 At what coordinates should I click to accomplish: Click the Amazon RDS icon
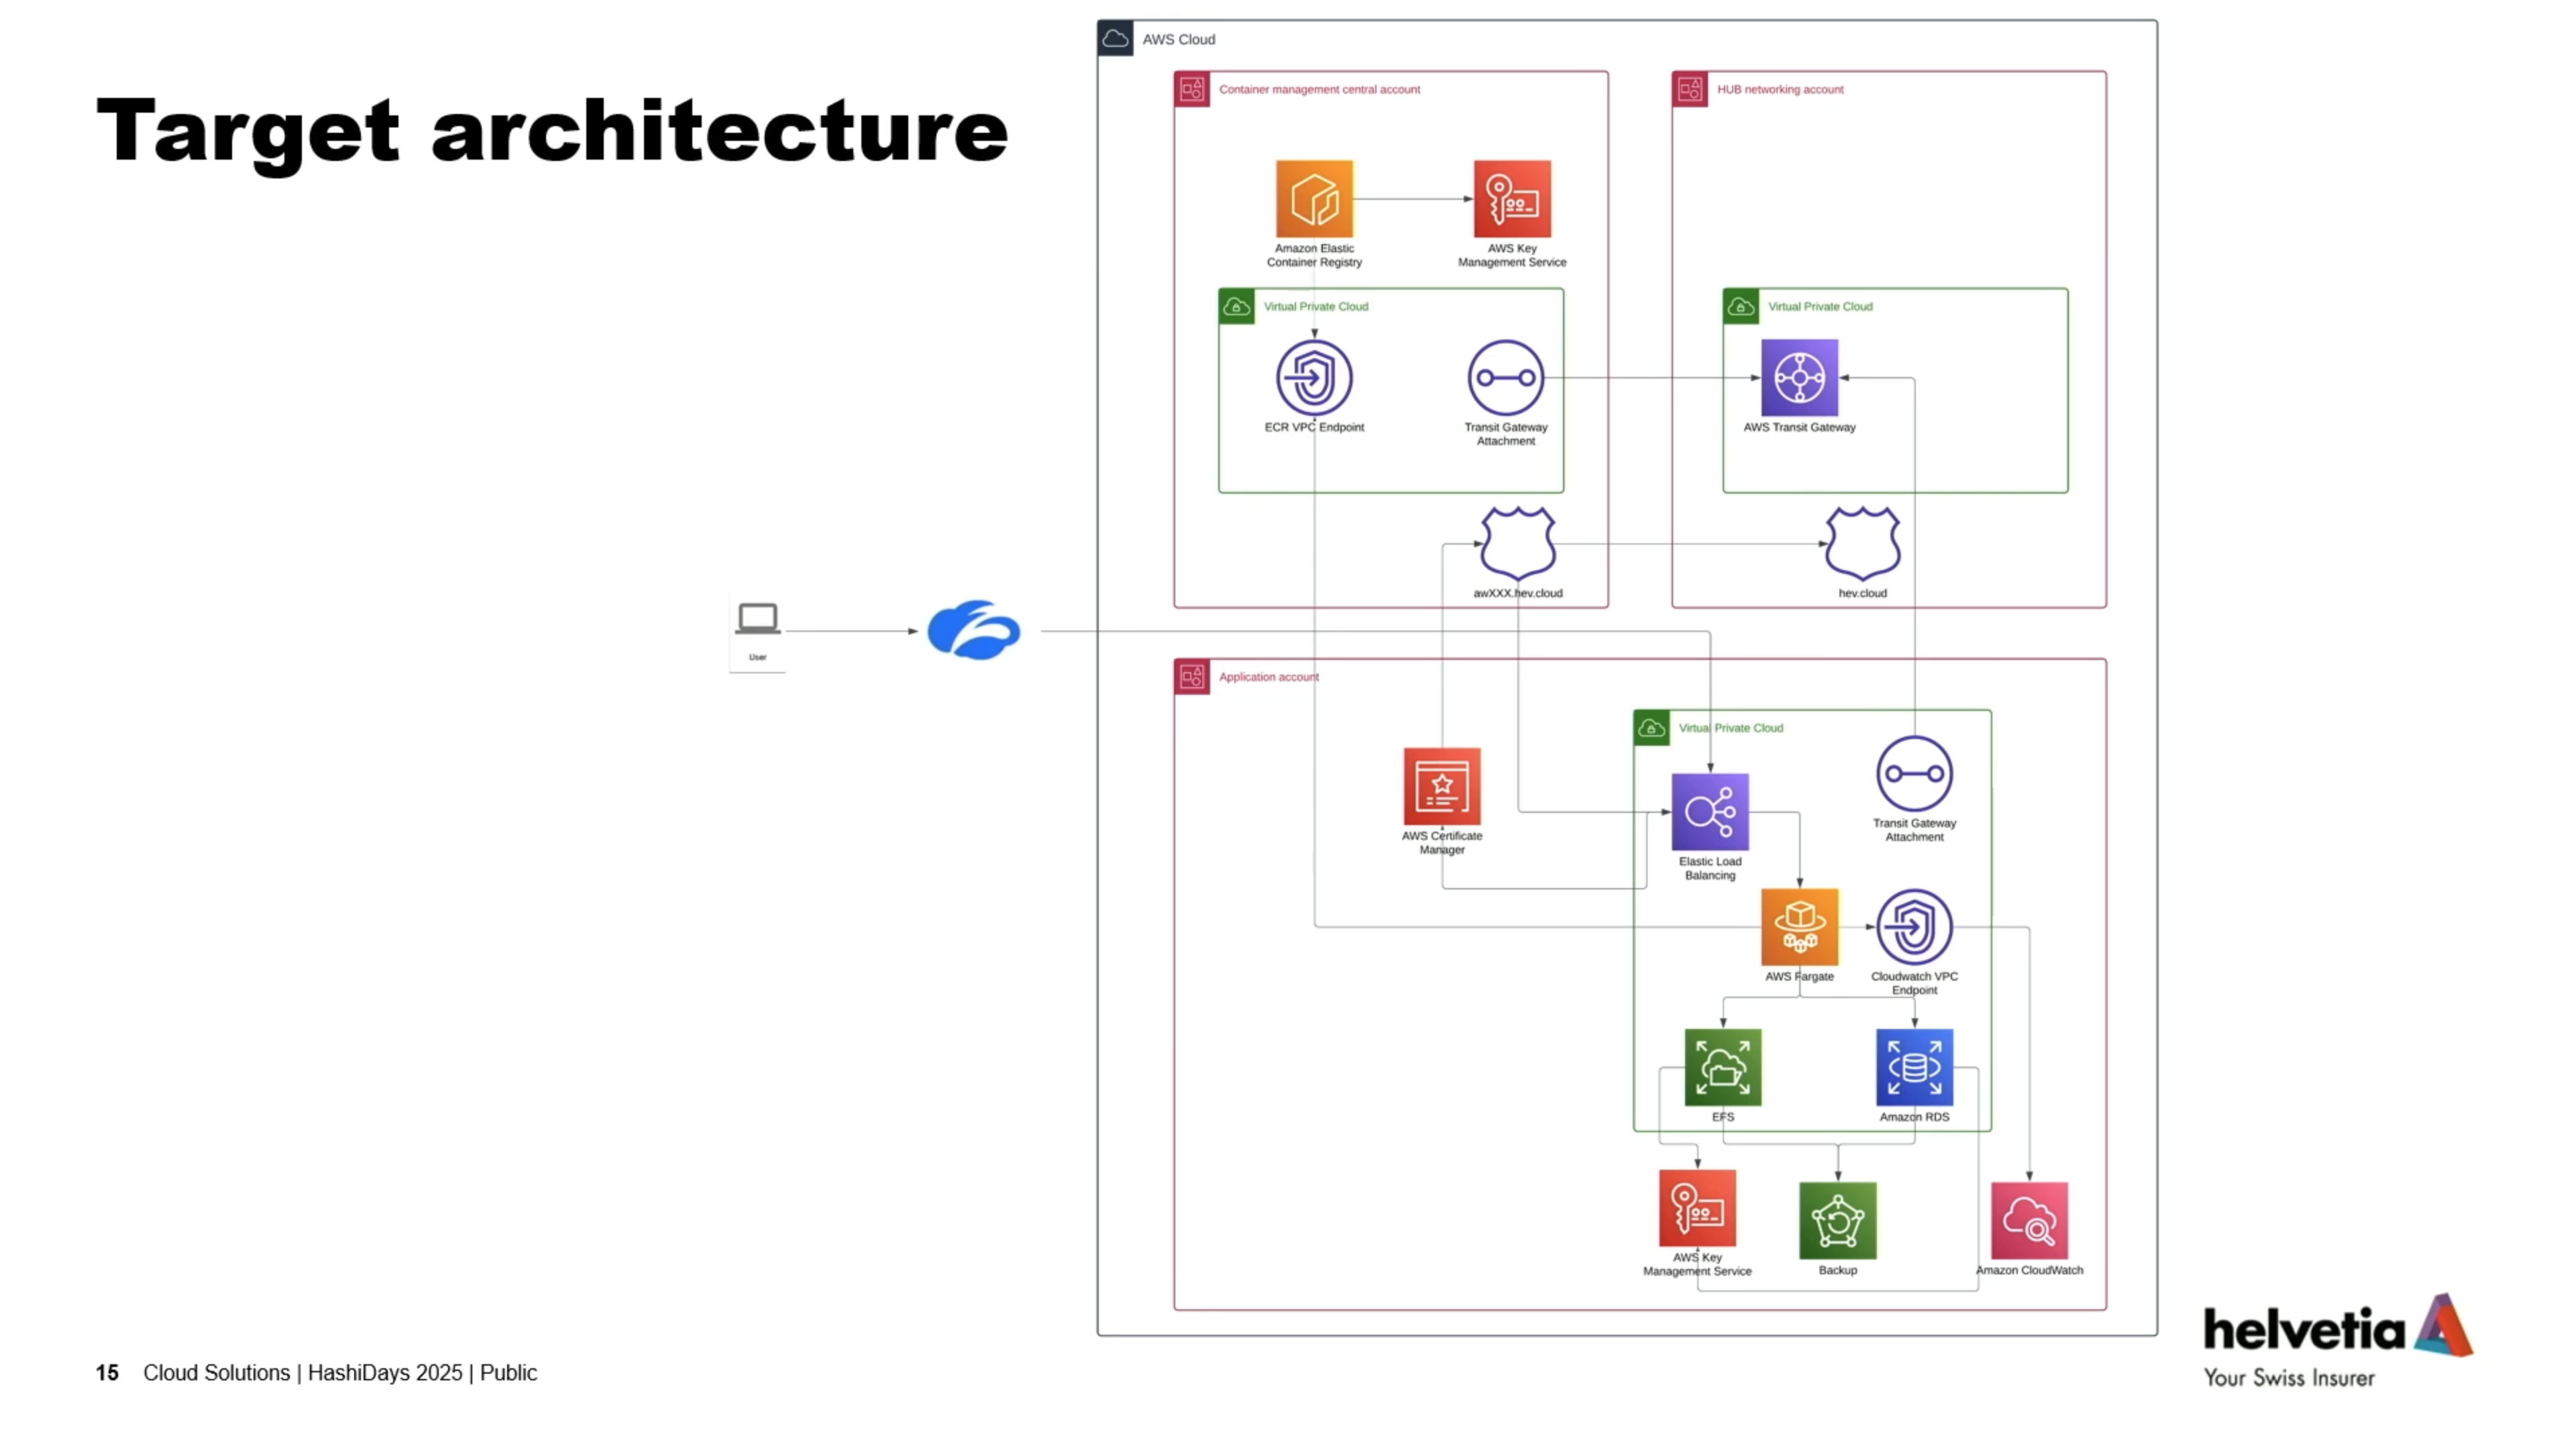click(x=1914, y=1067)
